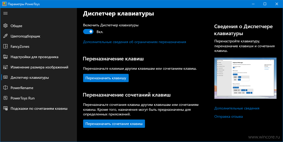Click the Отправка отзыва link
The width and height of the screenshot is (283, 142).
click(x=228, y=117)
